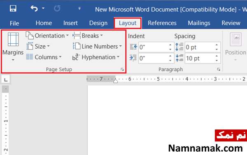Click the Spacing Before 0 pt field
This screenshot has width=247, height=155.
click(x=203, y=47)
